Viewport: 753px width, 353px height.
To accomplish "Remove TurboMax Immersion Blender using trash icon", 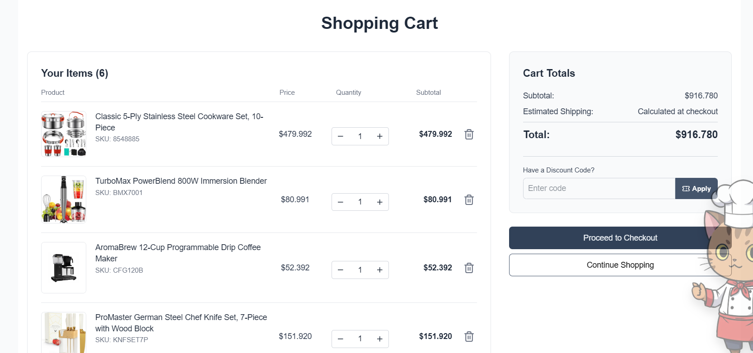I will 469,200.
